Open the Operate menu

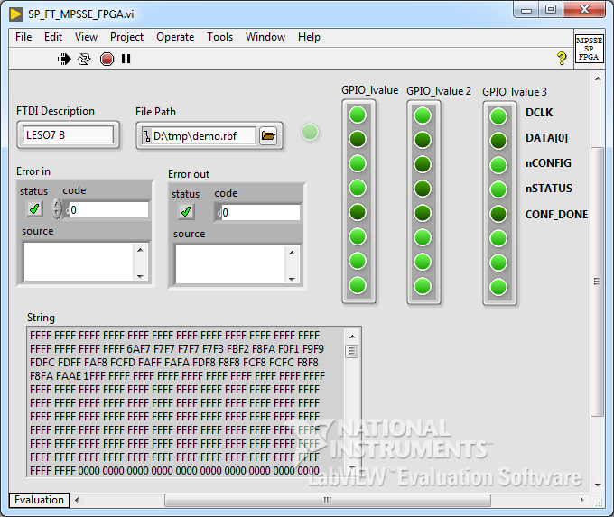point(175,37)
